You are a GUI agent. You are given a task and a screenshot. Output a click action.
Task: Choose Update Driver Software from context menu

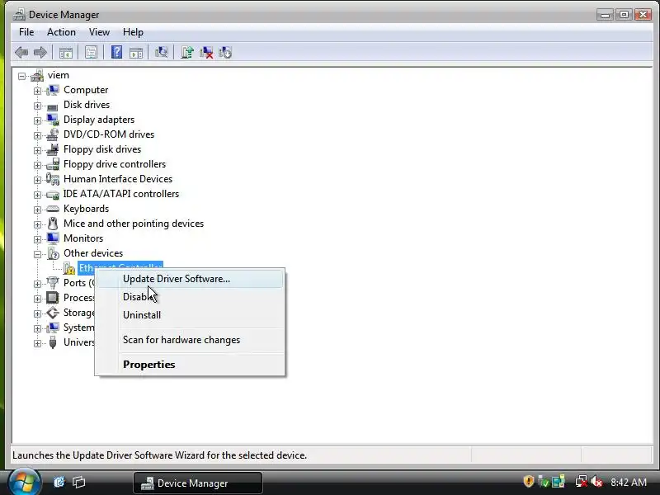[190, 279]
